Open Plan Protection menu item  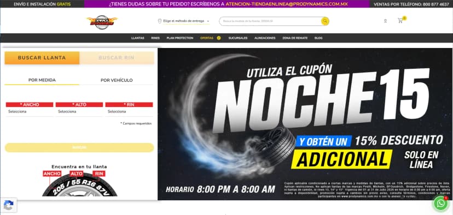click(x=179, y=38)
